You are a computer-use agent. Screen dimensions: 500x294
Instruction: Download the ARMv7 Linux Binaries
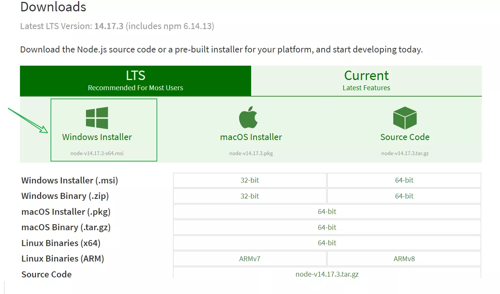click(x=249, y=258)
